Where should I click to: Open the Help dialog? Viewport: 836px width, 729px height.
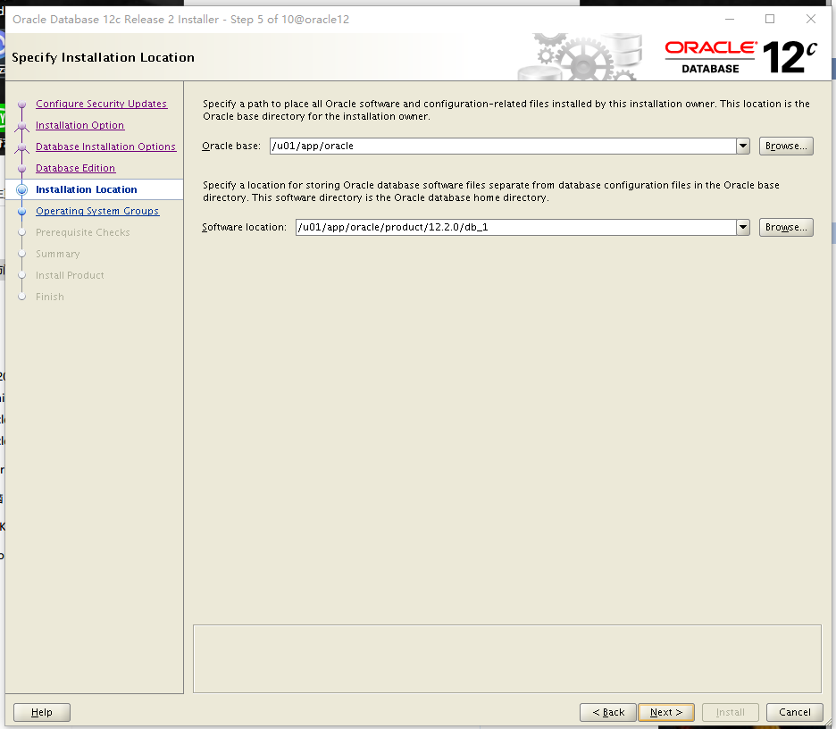pos(42,712)
